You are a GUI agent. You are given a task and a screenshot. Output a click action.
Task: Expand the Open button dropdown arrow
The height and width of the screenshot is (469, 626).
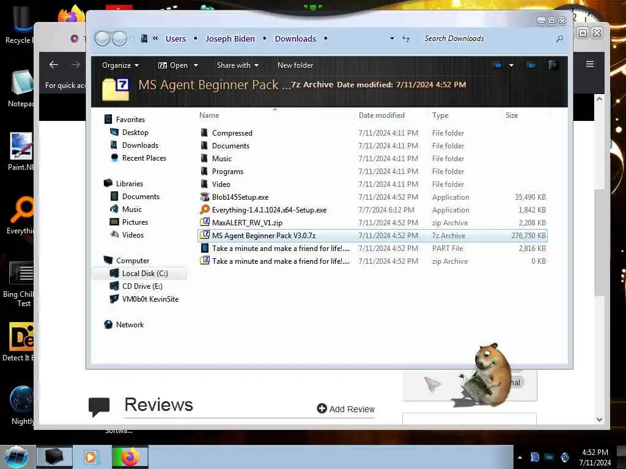(196, 65)
